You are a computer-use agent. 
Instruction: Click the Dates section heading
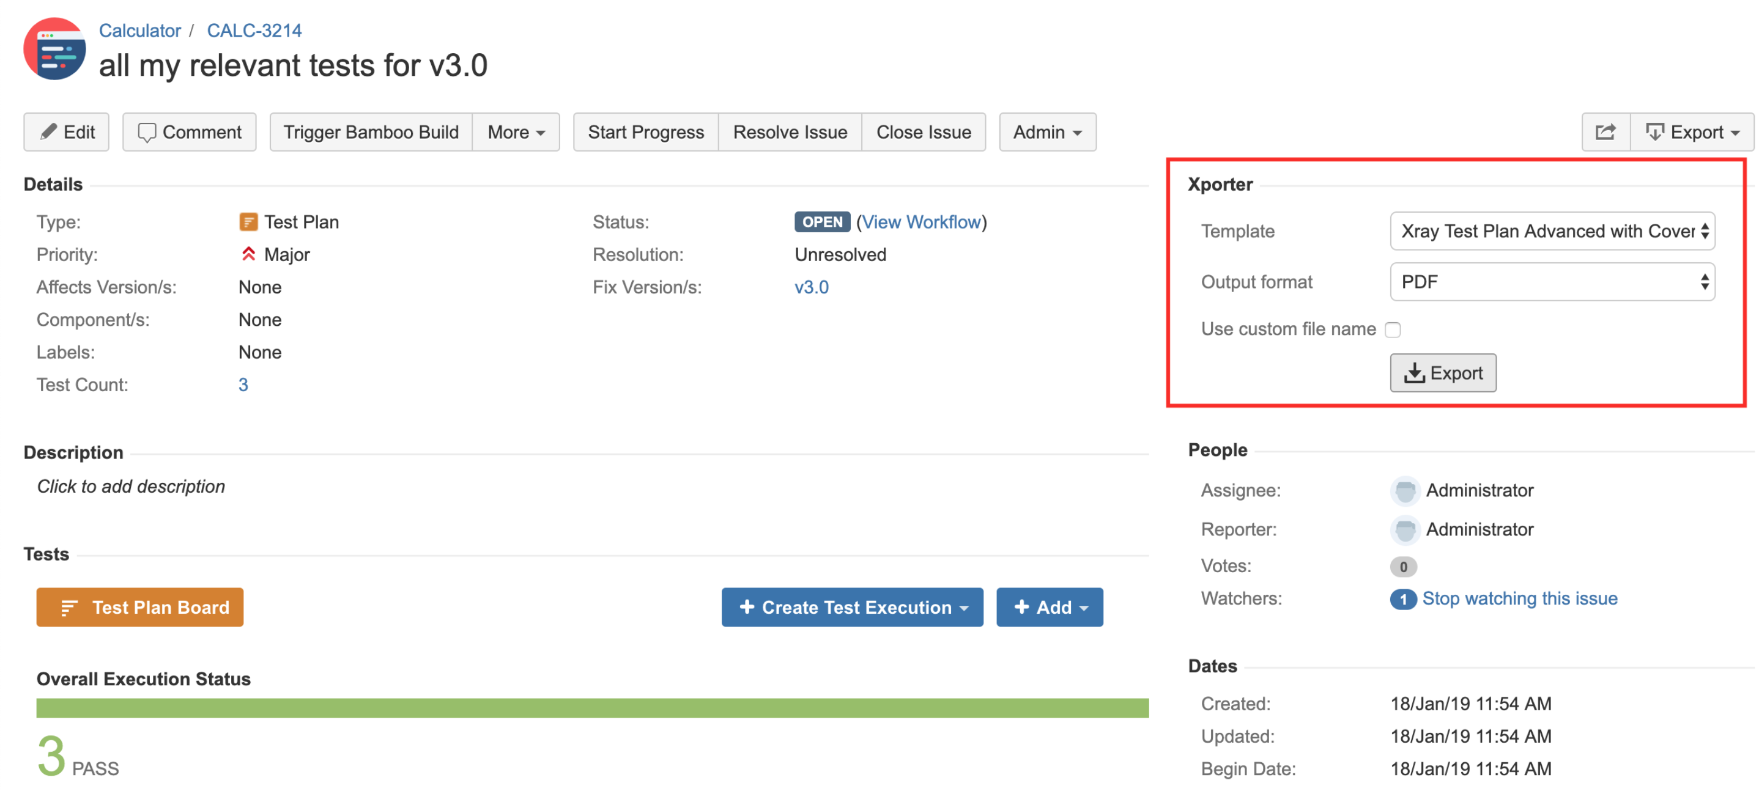click(x=1212, y=666)
